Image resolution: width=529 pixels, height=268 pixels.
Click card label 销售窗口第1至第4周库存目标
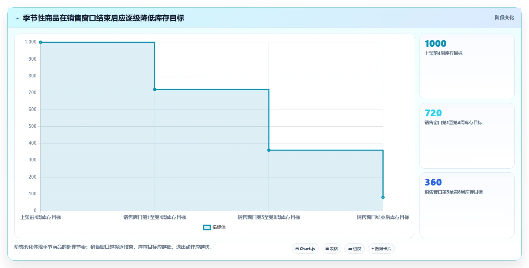tap(453, 123)
